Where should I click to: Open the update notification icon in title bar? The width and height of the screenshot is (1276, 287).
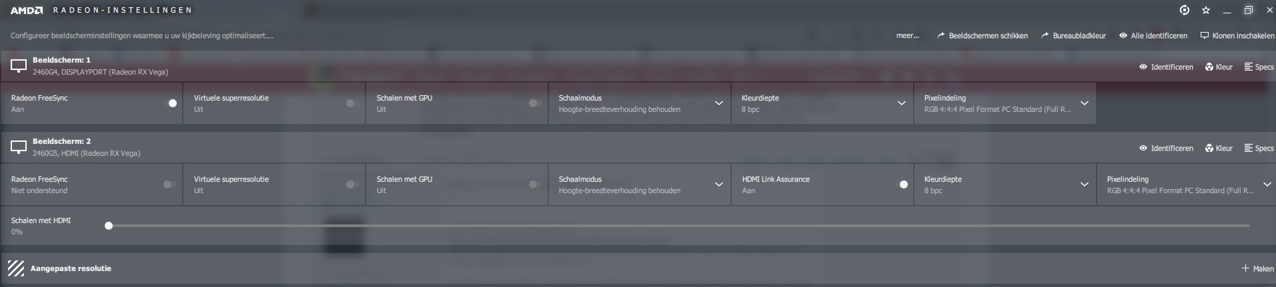[x=1185, y=10]
